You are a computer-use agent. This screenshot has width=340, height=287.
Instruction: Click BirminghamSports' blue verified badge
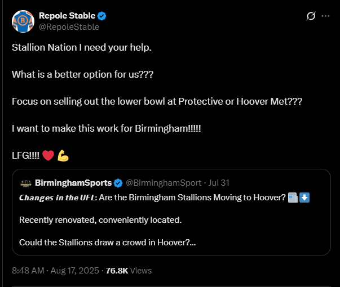pyautogui.click(x=118, y=183)
